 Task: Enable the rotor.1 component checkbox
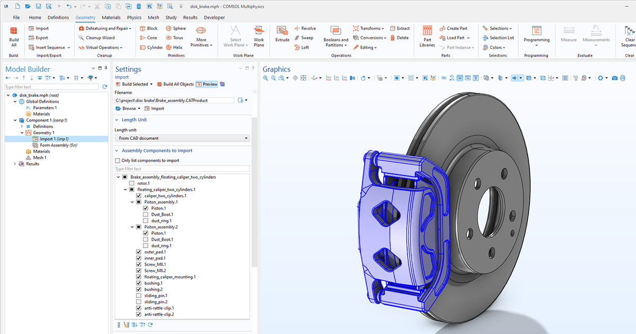coord(130,183)
